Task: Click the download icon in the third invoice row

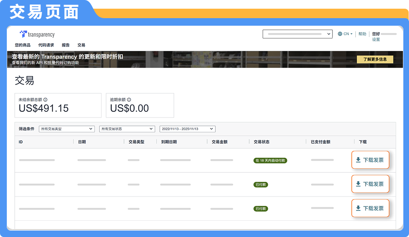Action: click(358, 208)
